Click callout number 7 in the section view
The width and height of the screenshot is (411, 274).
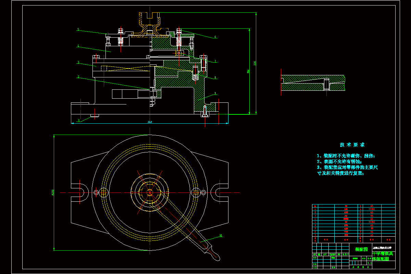click(215, 61)
